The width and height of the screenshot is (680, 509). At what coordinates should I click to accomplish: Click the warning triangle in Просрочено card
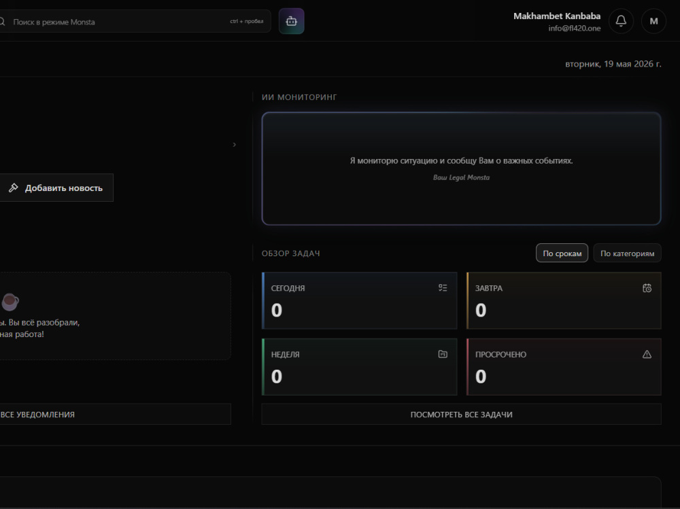click(x=647, y=354)
